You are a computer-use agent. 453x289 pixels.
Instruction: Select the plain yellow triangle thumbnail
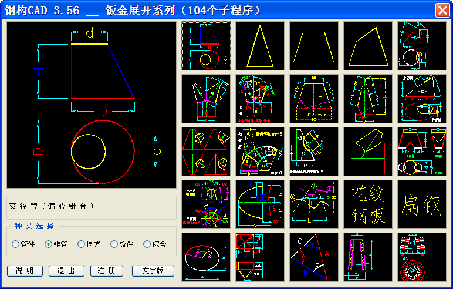259,46
